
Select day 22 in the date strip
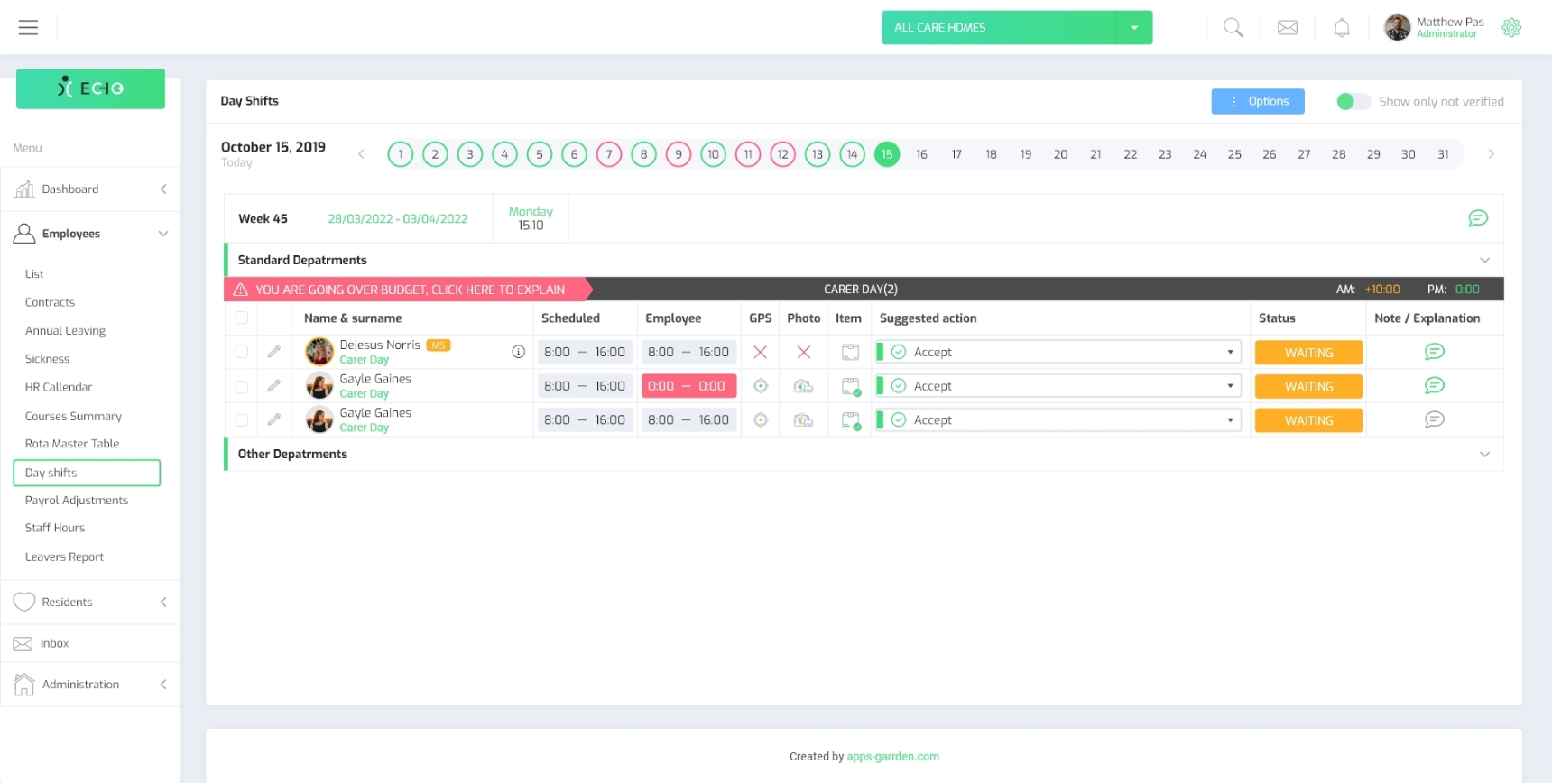pyautogui.click(x=1130, y=154)
